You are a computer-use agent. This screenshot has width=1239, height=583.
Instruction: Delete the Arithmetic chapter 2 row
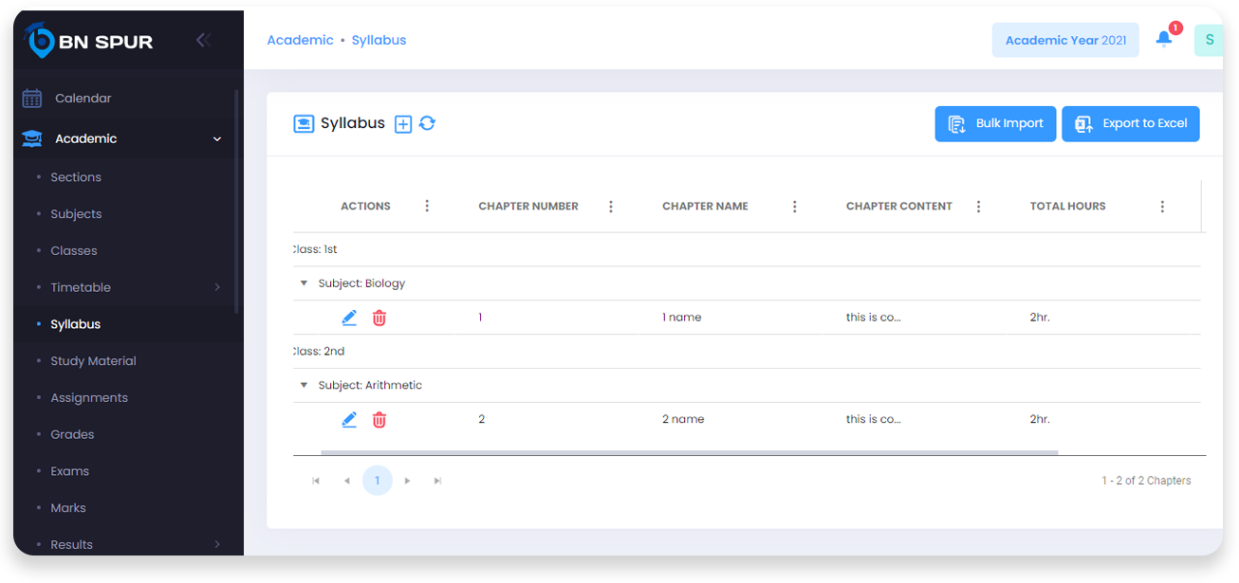point(379,419)
